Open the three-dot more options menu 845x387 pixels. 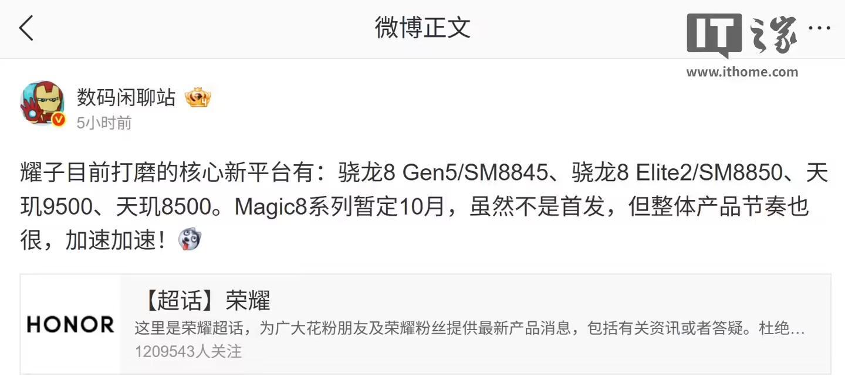[x=819, y=28]
